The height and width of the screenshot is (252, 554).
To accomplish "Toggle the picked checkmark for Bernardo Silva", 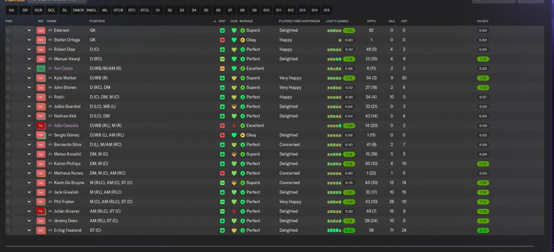I will pos(8,144).
